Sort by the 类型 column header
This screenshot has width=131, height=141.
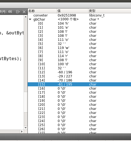(110, 11)
